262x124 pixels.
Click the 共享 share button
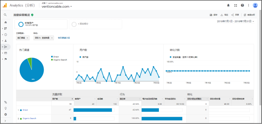[x=235, y=15]
